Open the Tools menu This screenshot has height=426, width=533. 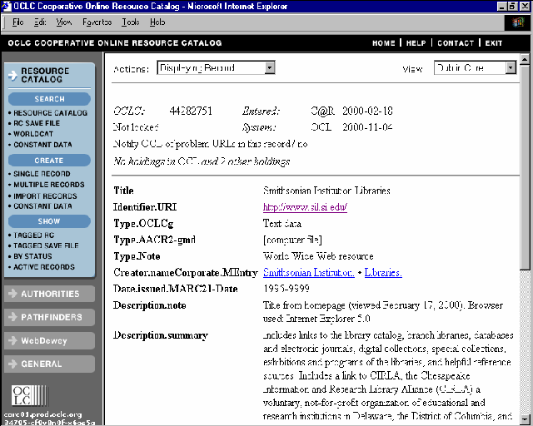click(x=130, y=22)
